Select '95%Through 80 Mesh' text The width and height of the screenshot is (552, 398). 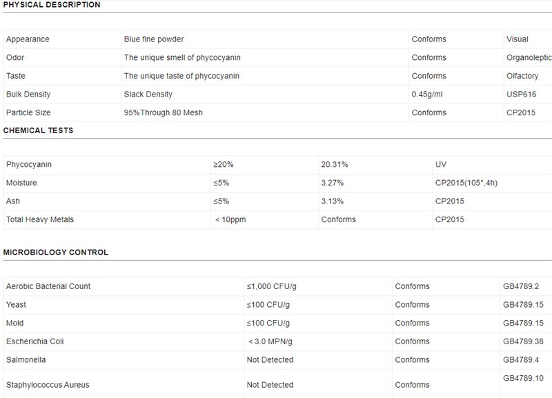(163, 112)
